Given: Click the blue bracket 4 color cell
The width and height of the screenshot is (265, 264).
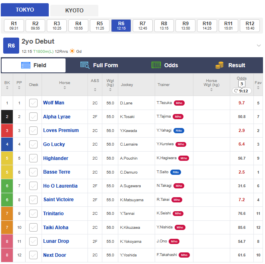Looking at the screenshot, I should (7, 144).
